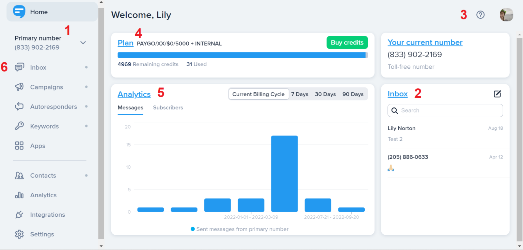Click the Inbox chat bubble sidebar icon
This screenshot has height=250, width=523.
pyautogui.click(x=19, y=67)
